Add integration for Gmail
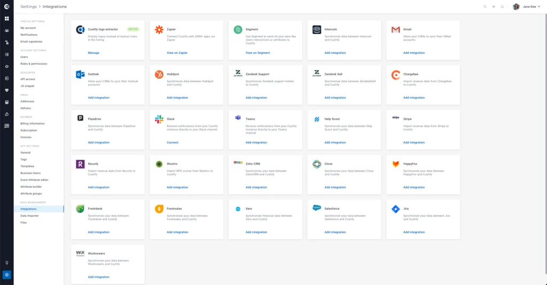Image resolution: width=547 pixels, height=285 pixels. 414,53
